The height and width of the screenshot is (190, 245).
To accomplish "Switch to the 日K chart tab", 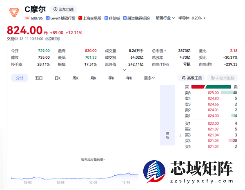I will click(x=58, y=78).
